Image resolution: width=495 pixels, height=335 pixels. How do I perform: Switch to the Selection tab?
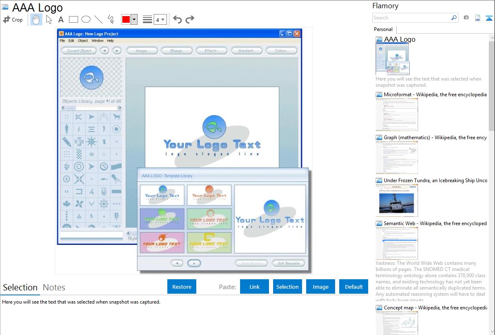(20, 287)
